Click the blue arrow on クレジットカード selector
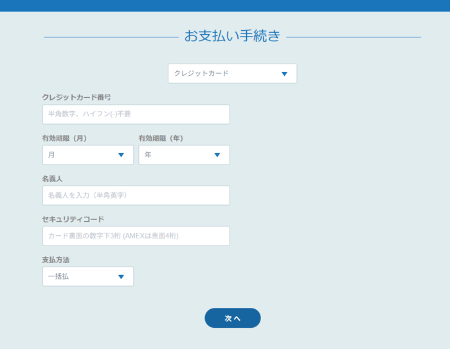This screenshot has height=349, width=450. point(284,74)
